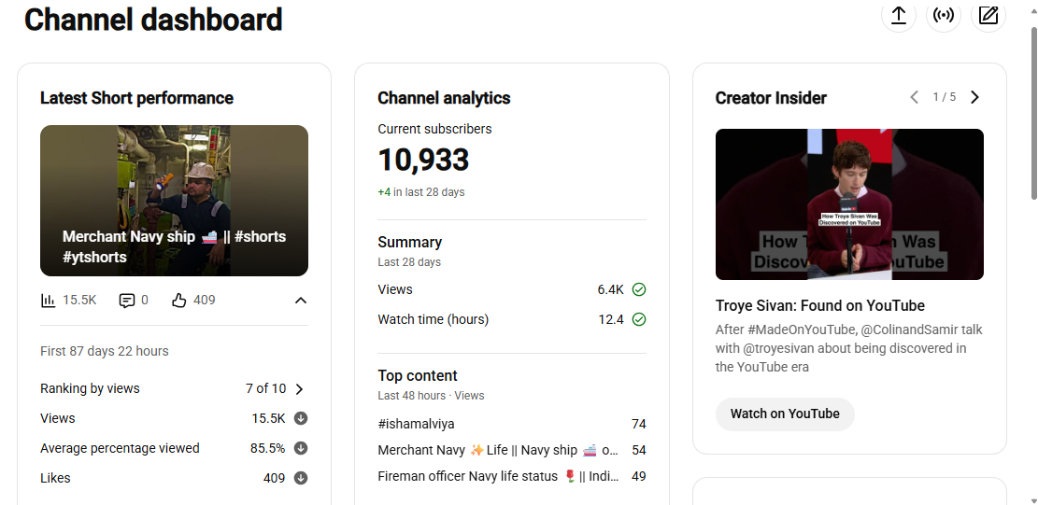Click the thumbs-up likes icon showing 409
Screen dimensions: 1038x505
click(x=179, y=301)
